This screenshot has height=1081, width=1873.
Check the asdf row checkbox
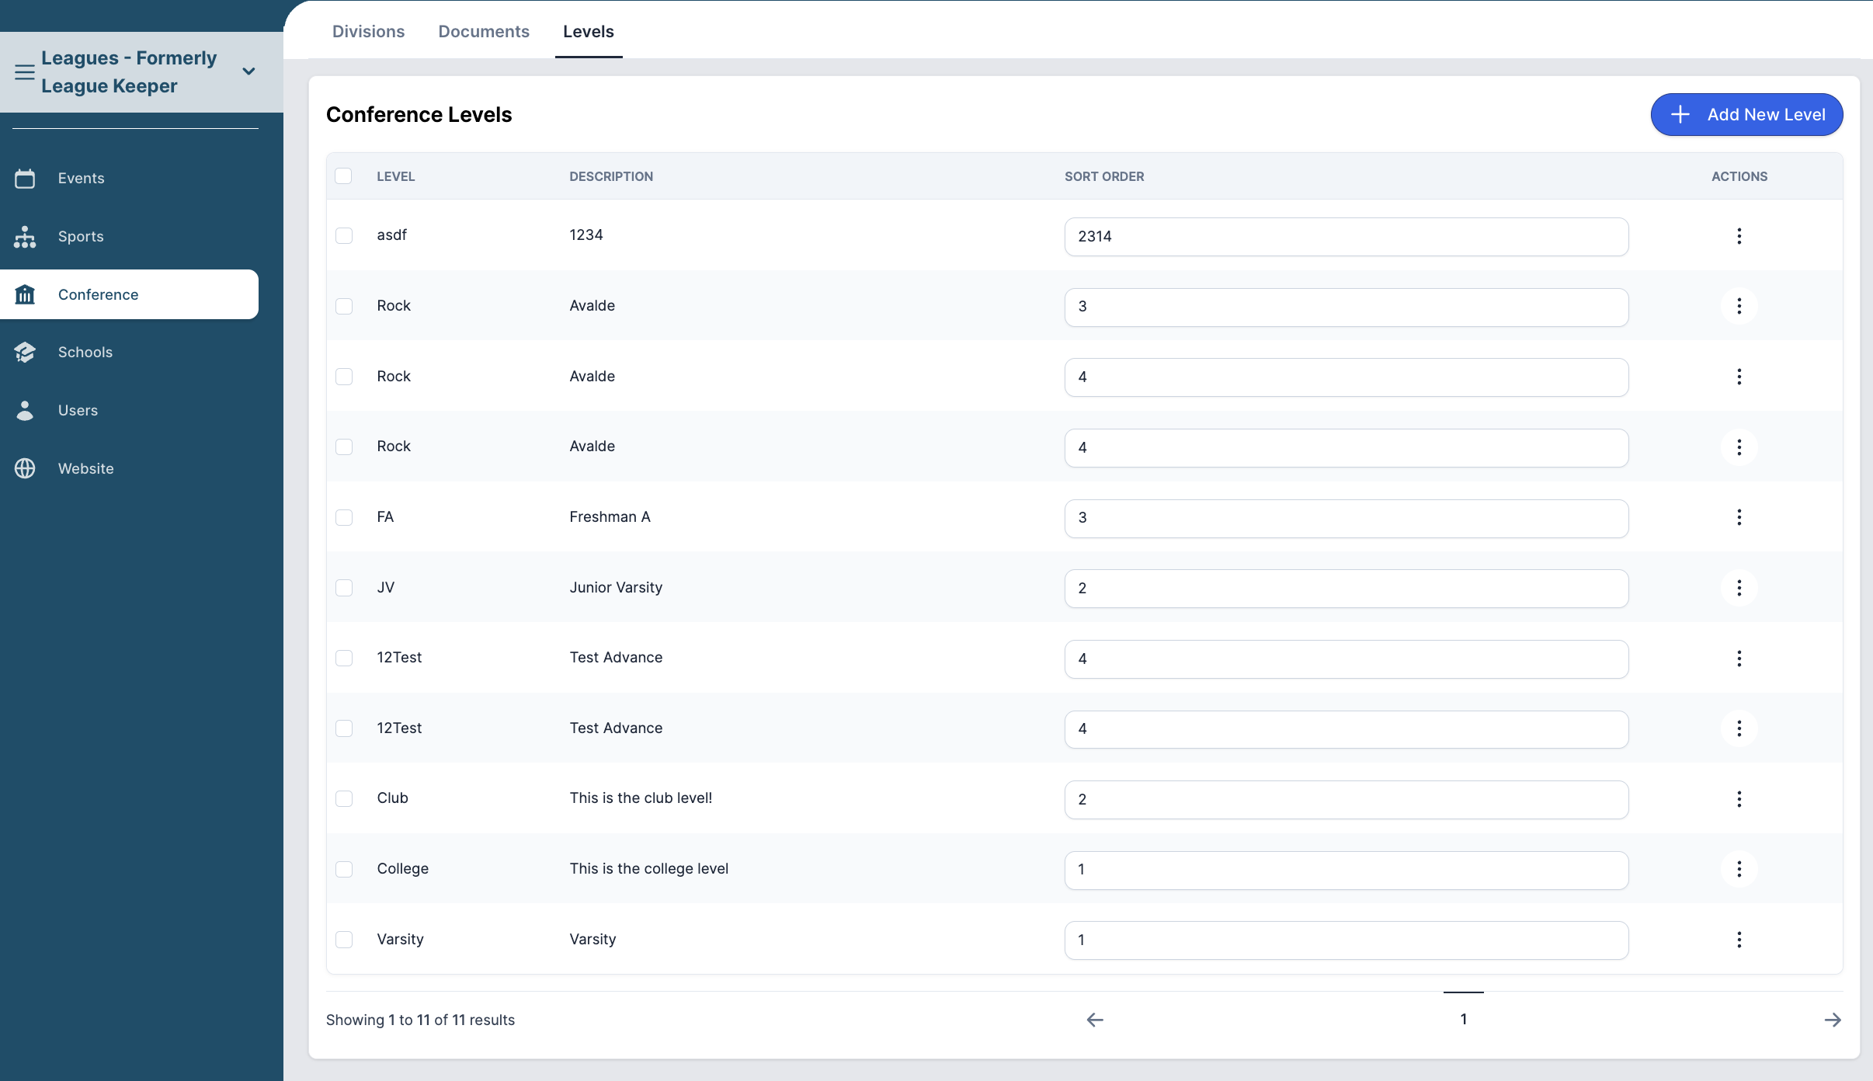pos(344,235)
